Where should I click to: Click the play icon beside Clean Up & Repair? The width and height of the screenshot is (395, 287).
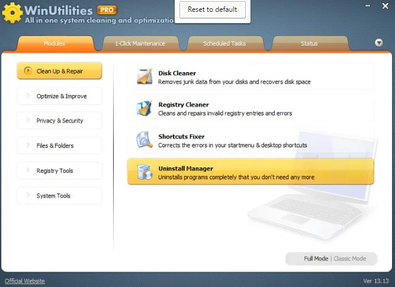point(28,71)
